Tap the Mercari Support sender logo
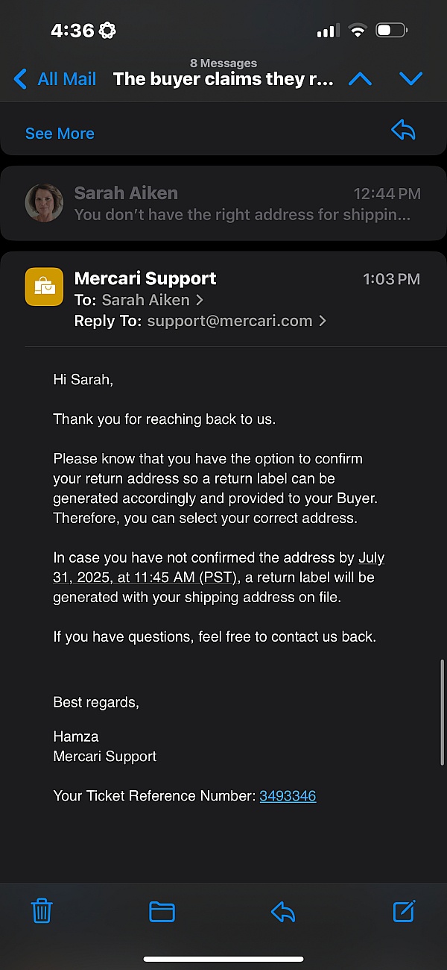This screenshot has width=447, height=970. coord(44,287)
